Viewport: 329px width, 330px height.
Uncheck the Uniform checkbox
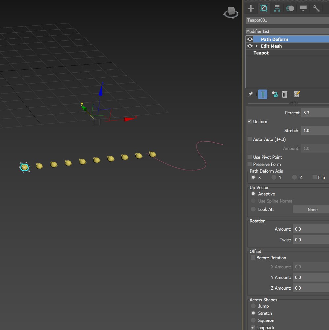pyautogui.click(x=250, y=122)
